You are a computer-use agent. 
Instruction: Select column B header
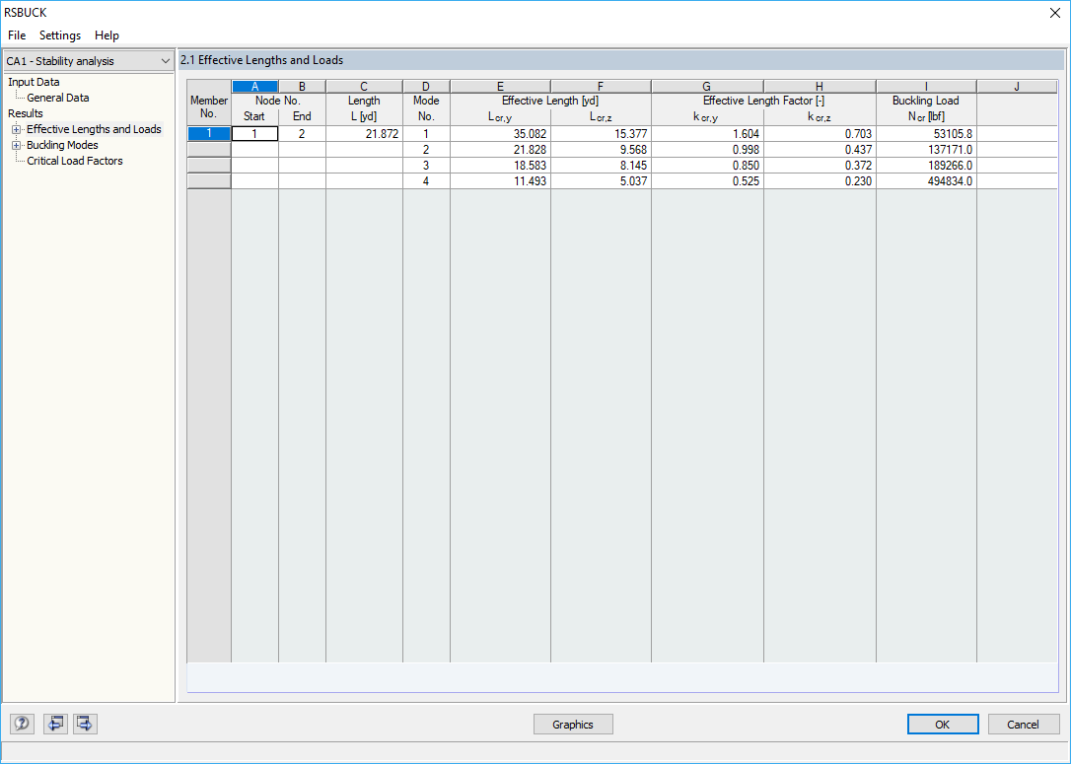[x=302, y=86]
